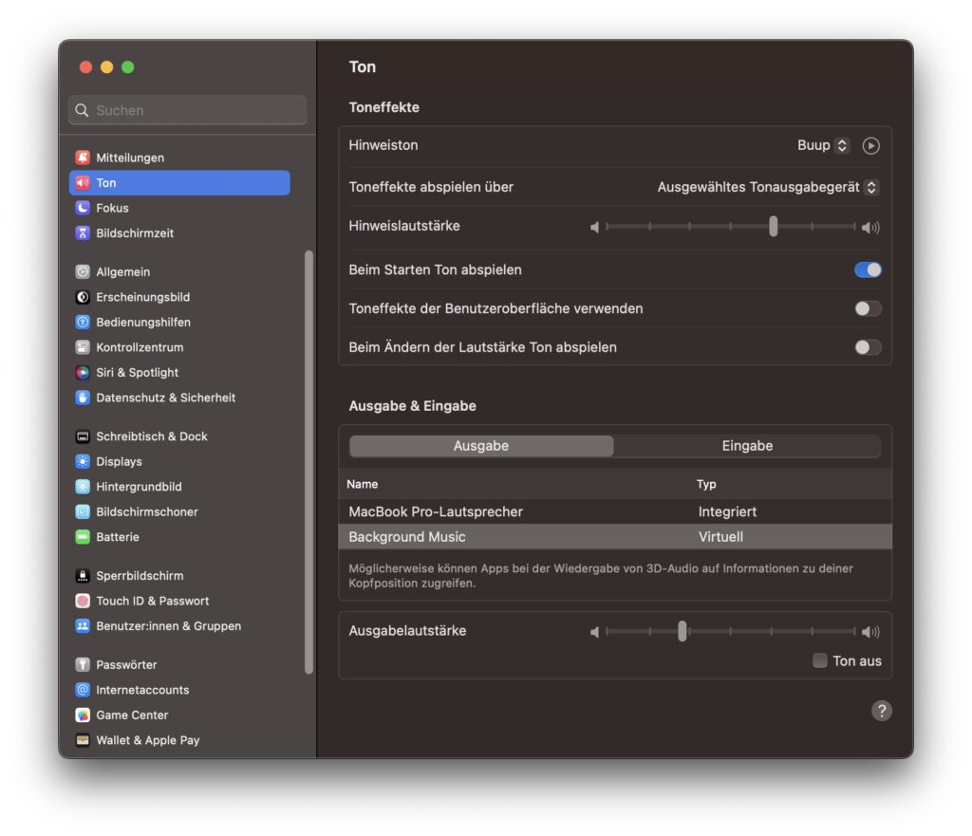Check the Ton aus checkbox
The height and width of the screenshot is (836, 972).
tap(819, 660)
